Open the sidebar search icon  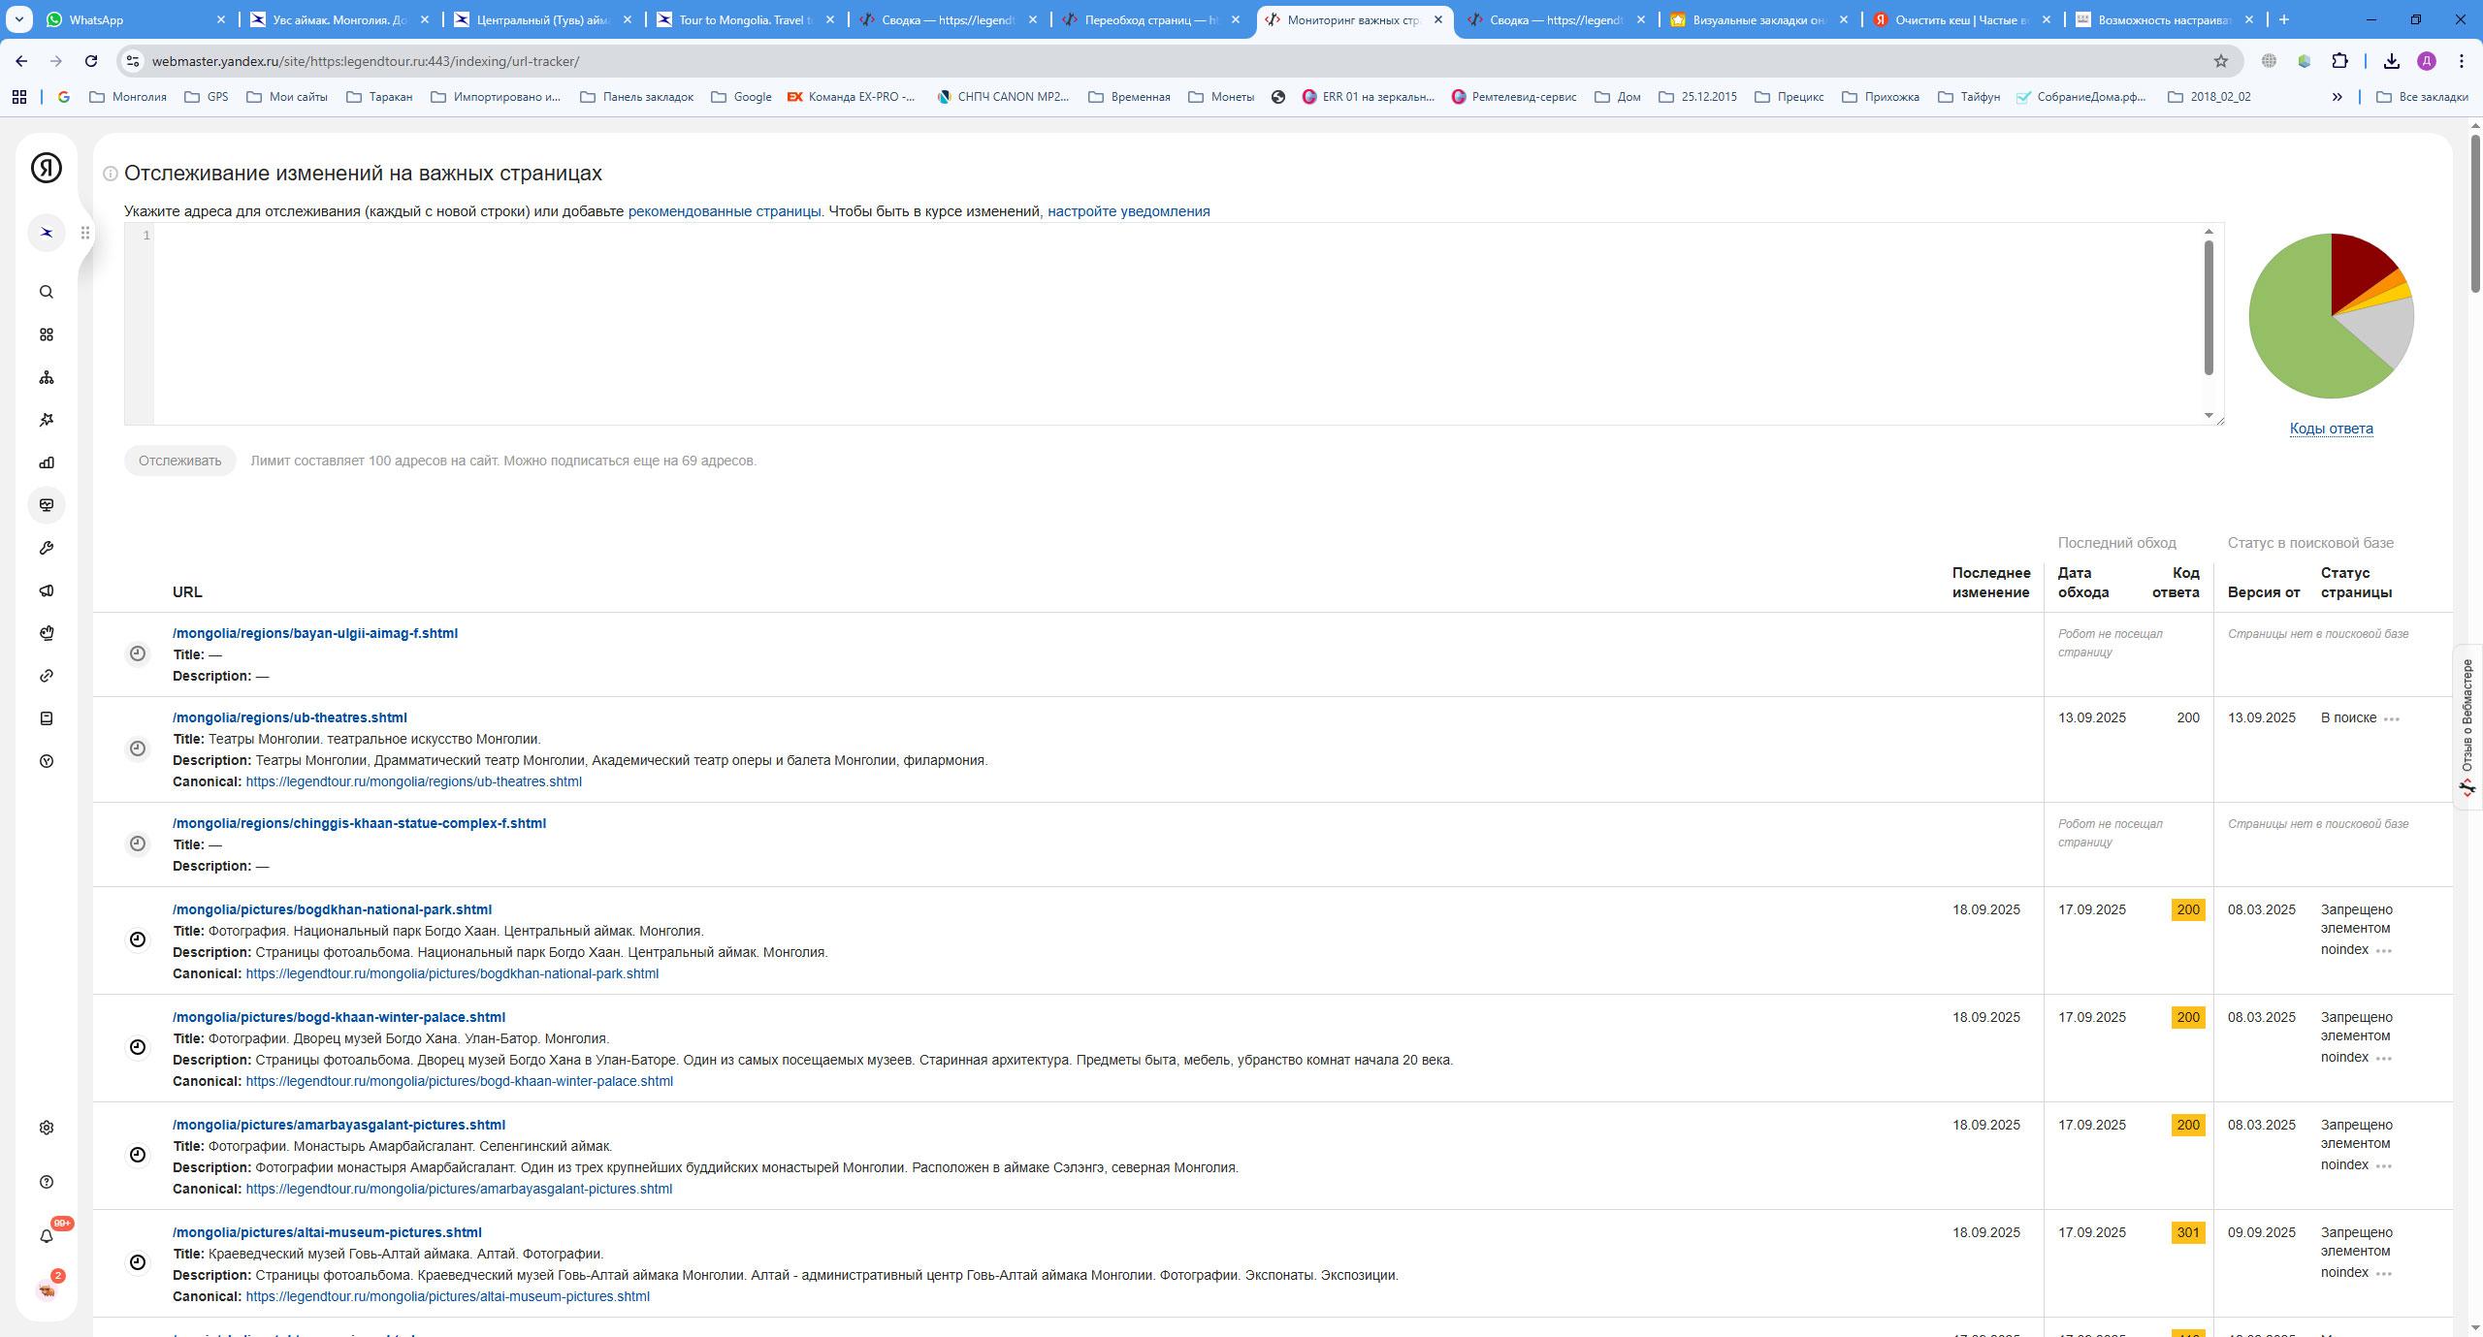pos(47,292)
